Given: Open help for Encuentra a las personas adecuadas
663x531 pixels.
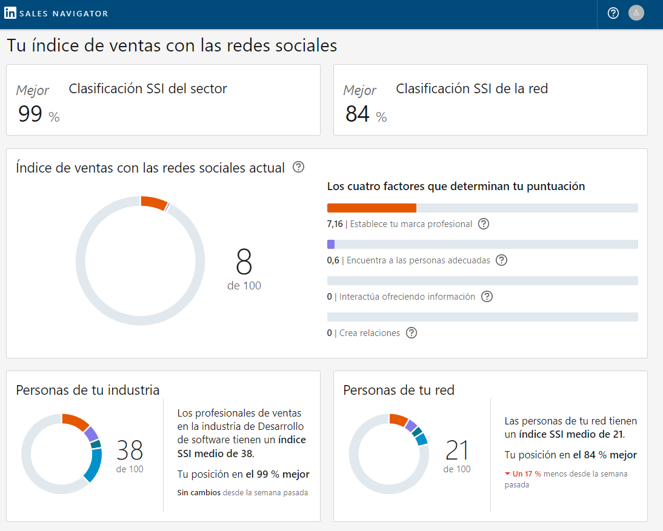Looking at the screenshot, I should pos(501,260).
